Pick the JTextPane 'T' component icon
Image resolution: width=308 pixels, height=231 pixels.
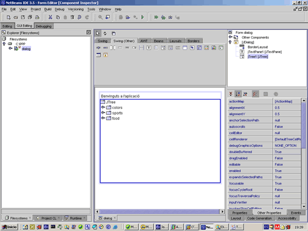click(149, 47)
